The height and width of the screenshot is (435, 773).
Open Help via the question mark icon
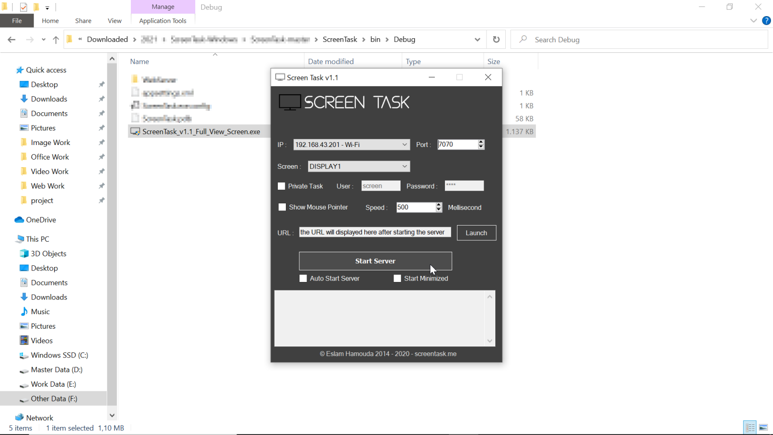pos(766,21)
